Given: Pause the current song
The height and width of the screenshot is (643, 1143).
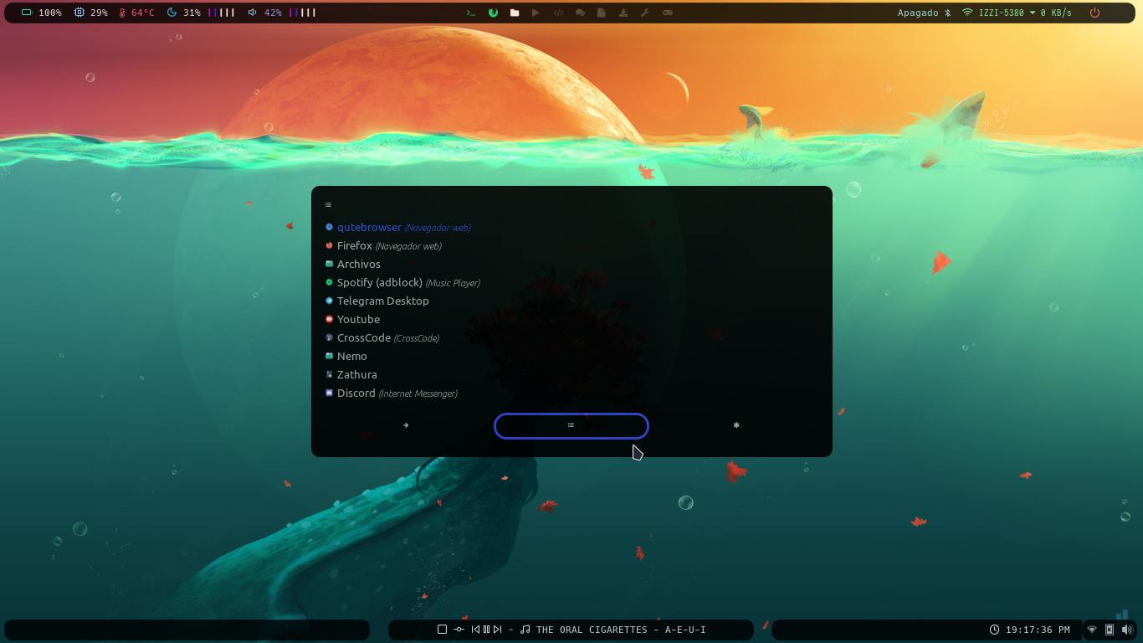Looking at the screenshot, I should (486, 630).
